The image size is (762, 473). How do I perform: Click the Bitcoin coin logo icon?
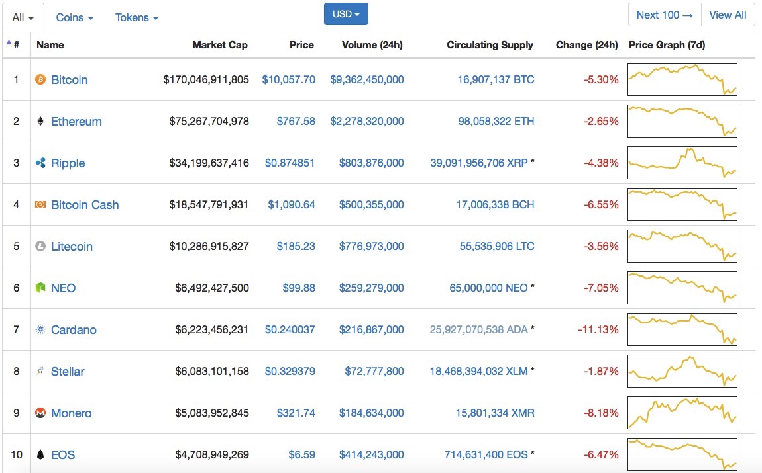click(40, 79)
